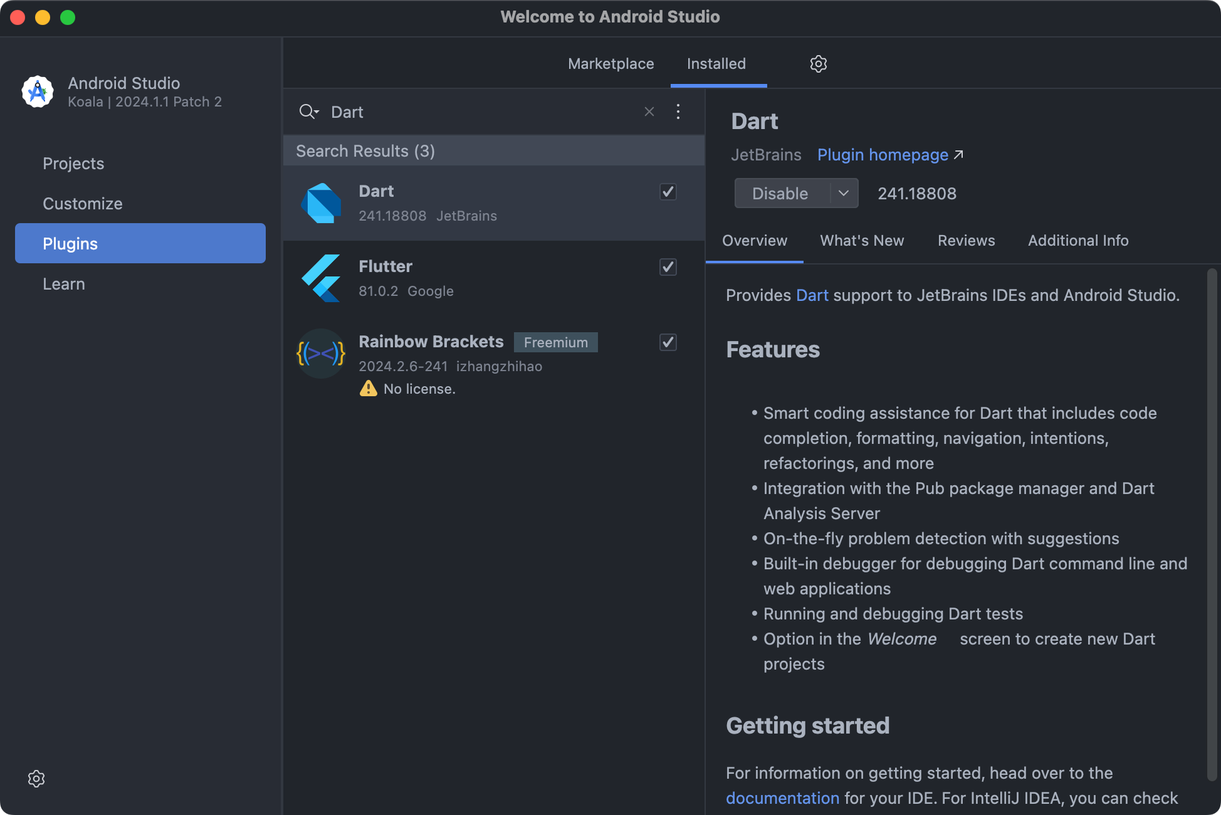Click the plugins settings gear icon
Viewport: 1221px width, 815px height.
pyautogui.click(x=818, y=64)
